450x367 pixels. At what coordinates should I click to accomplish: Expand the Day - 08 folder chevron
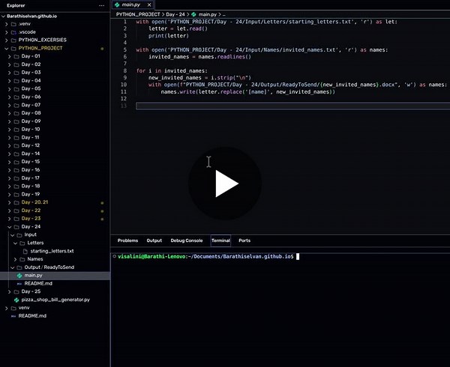(9, 113)
